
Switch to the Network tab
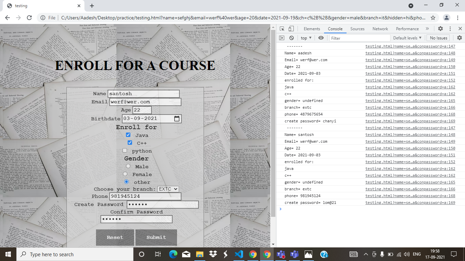click(x=380, y=29)
